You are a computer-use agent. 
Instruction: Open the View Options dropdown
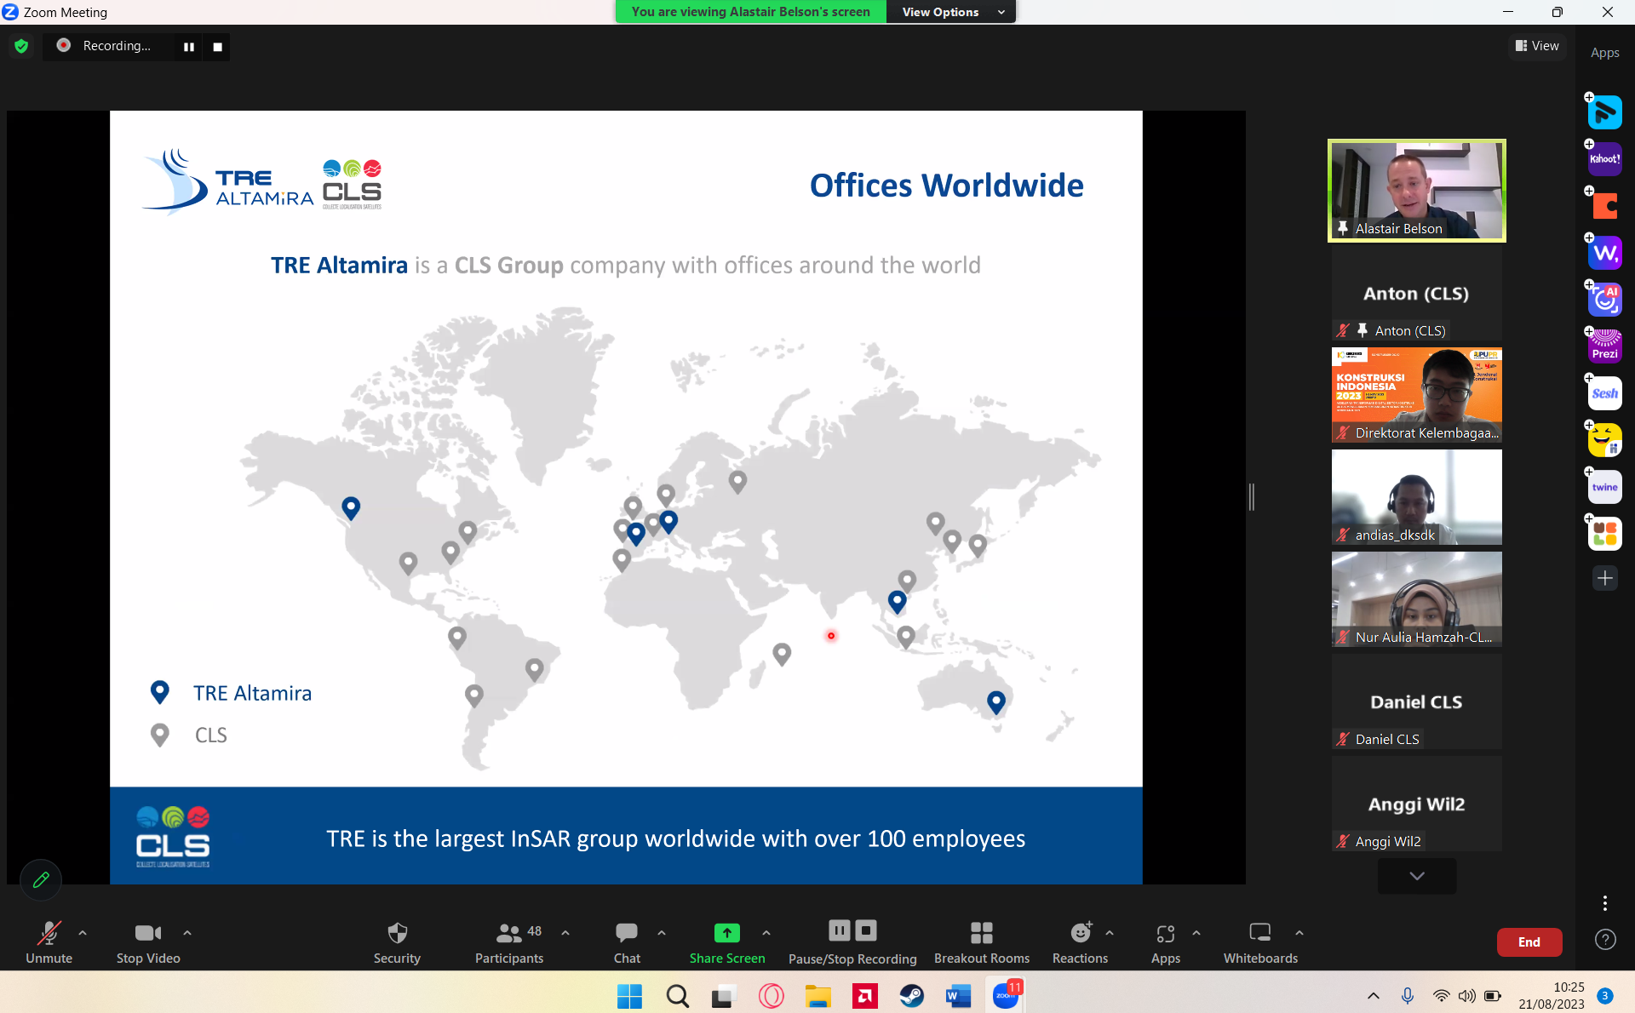951,12
